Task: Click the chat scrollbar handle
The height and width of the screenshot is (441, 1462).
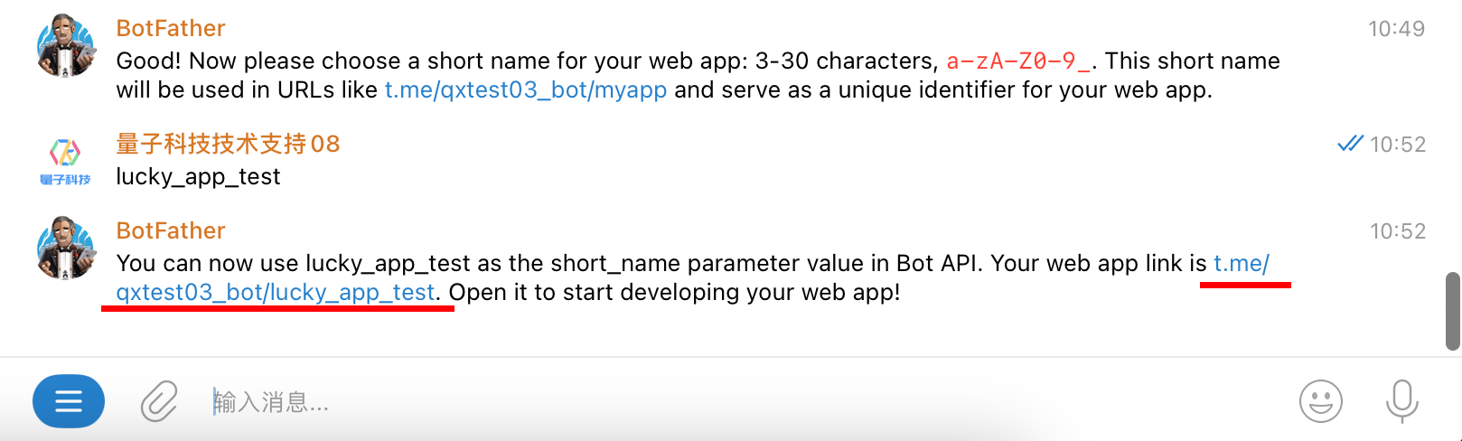Action: click(1453, 310)
